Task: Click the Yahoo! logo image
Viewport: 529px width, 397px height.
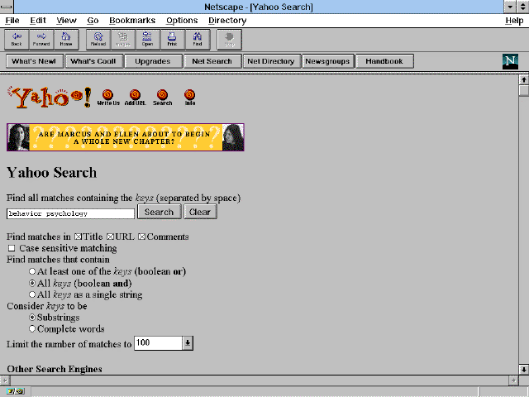Action: 50,97
